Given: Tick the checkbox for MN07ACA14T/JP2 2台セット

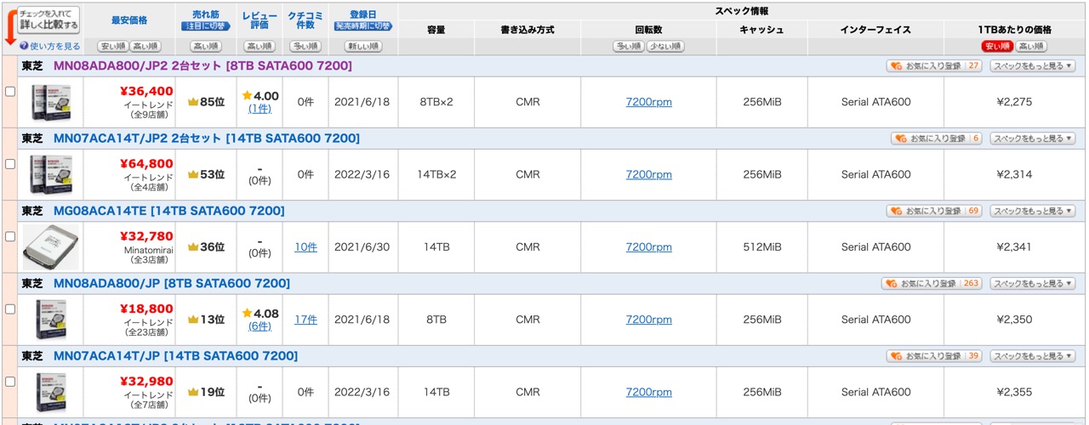Looking at the screenshot, I should click(10, 163).
